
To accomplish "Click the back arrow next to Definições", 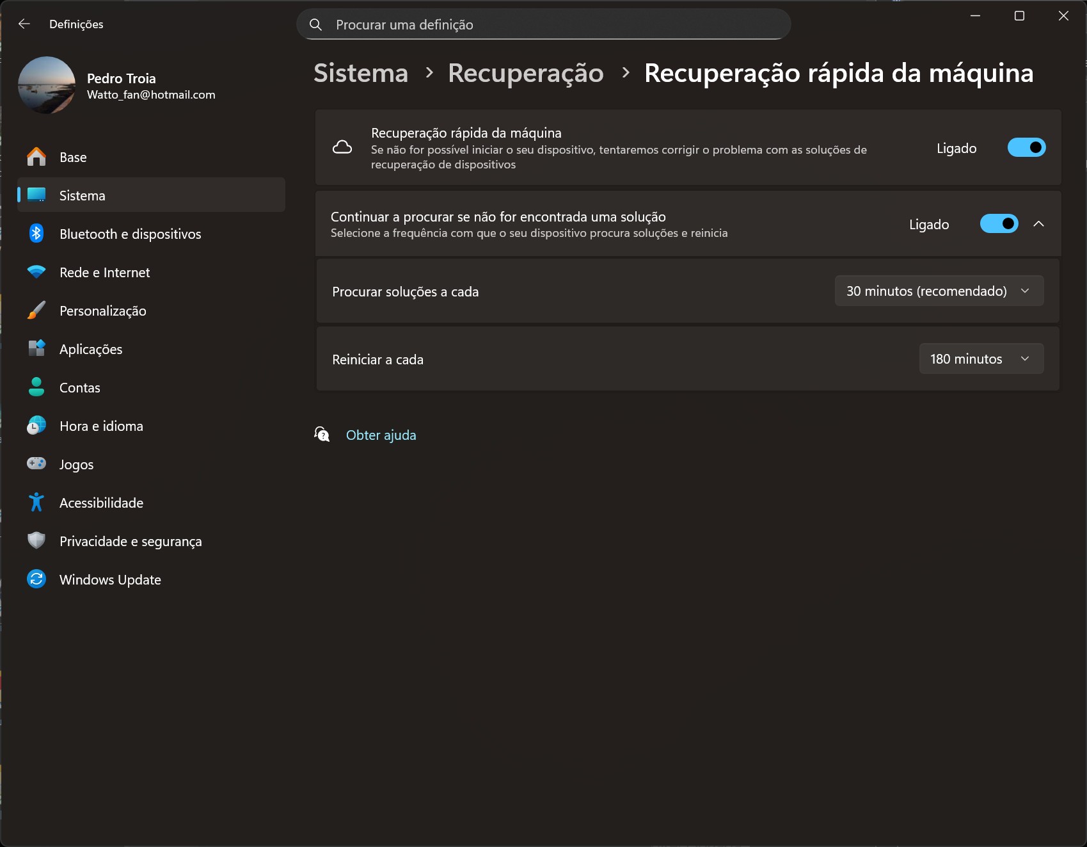I will click(x=24, y=24).
